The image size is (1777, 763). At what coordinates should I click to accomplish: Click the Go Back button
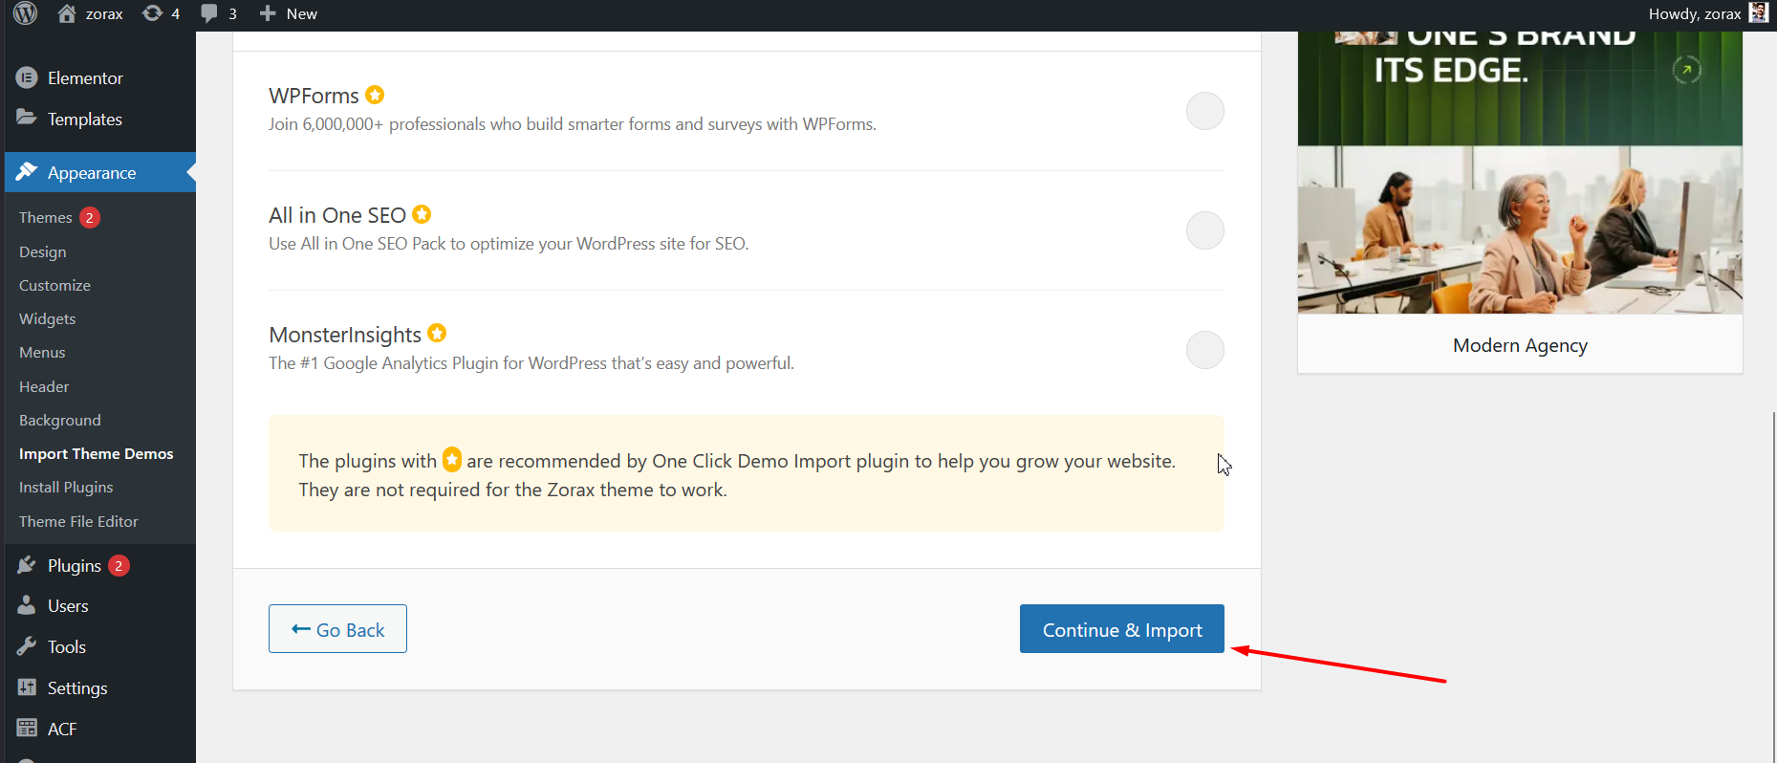[x=337, y=628]
